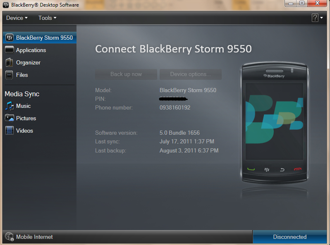Click last backup date August 3, 2011
The image size is (330, 245).
click(189, 150)
